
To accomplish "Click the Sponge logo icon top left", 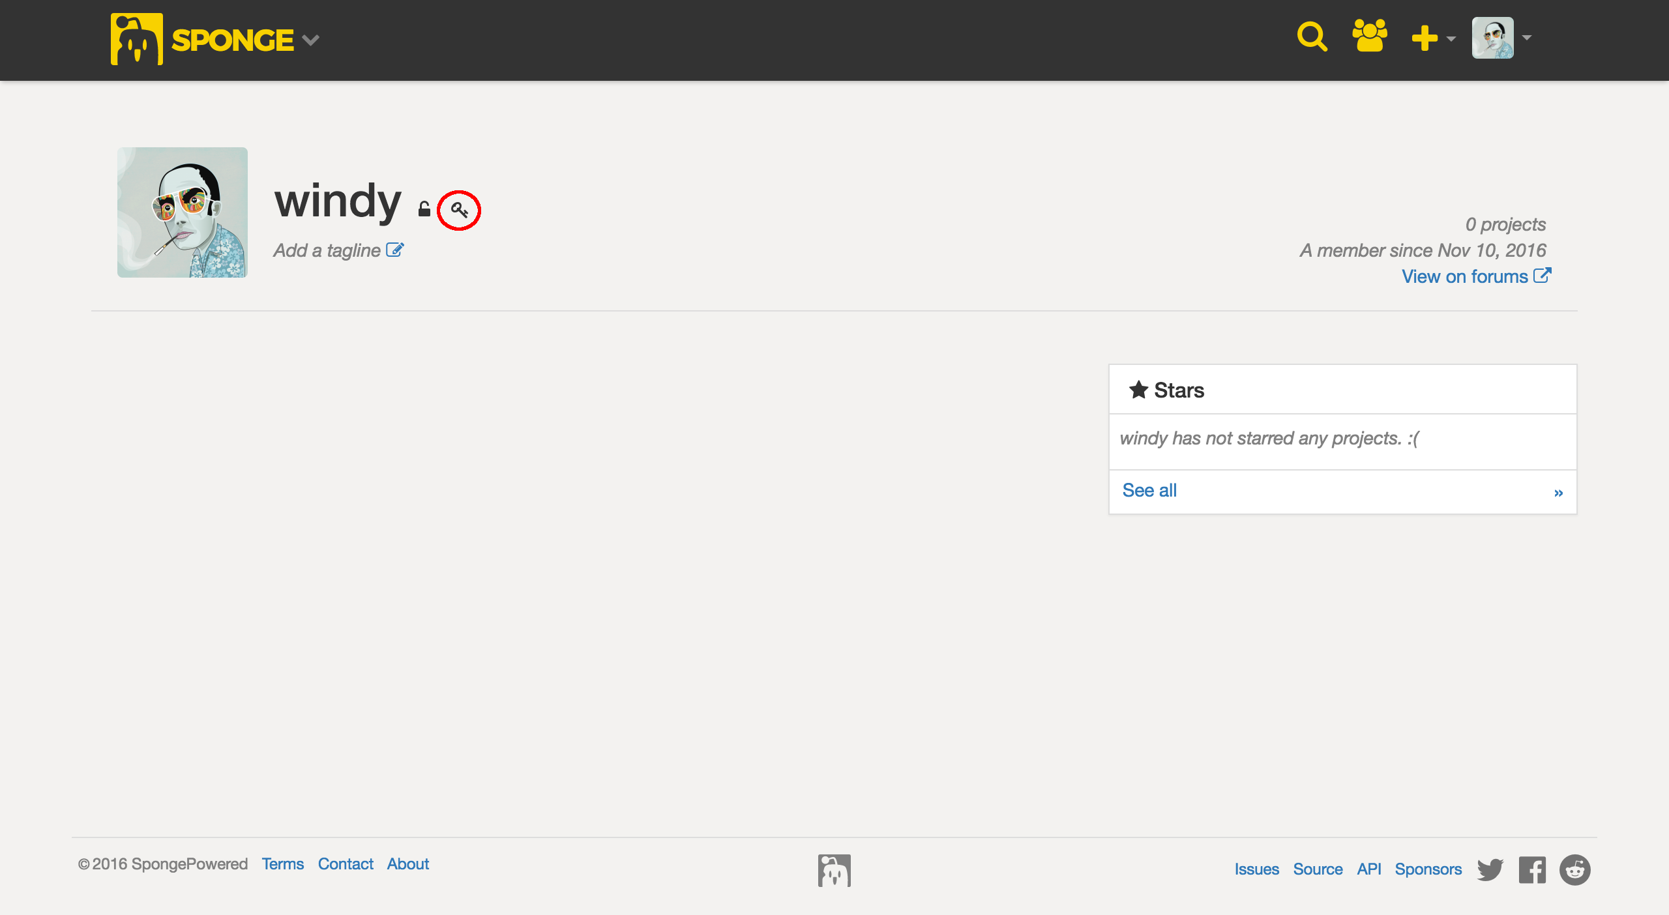I will pyautogui.click(x=136, y=40).
